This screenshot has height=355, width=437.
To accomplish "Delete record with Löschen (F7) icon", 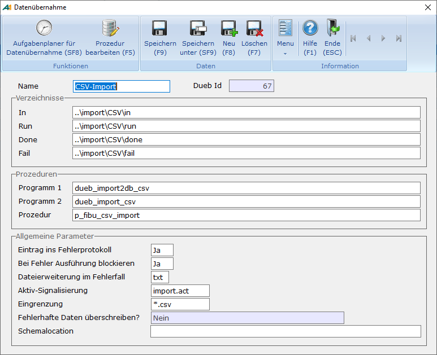I will coord(254,28).
